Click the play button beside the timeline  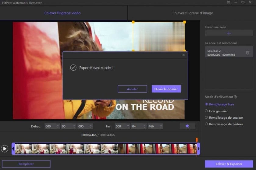[5, 149]
